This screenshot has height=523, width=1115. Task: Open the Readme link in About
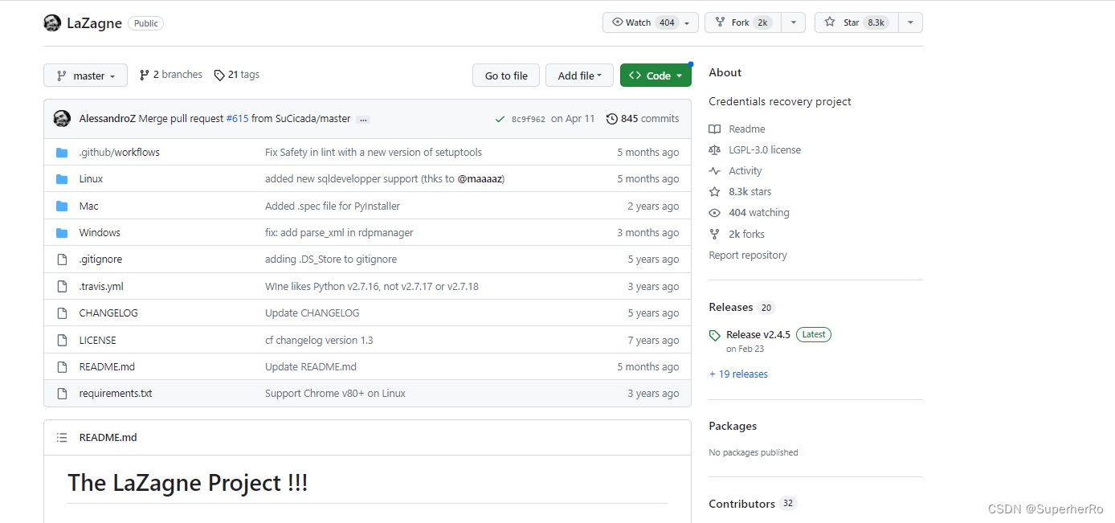747,129
